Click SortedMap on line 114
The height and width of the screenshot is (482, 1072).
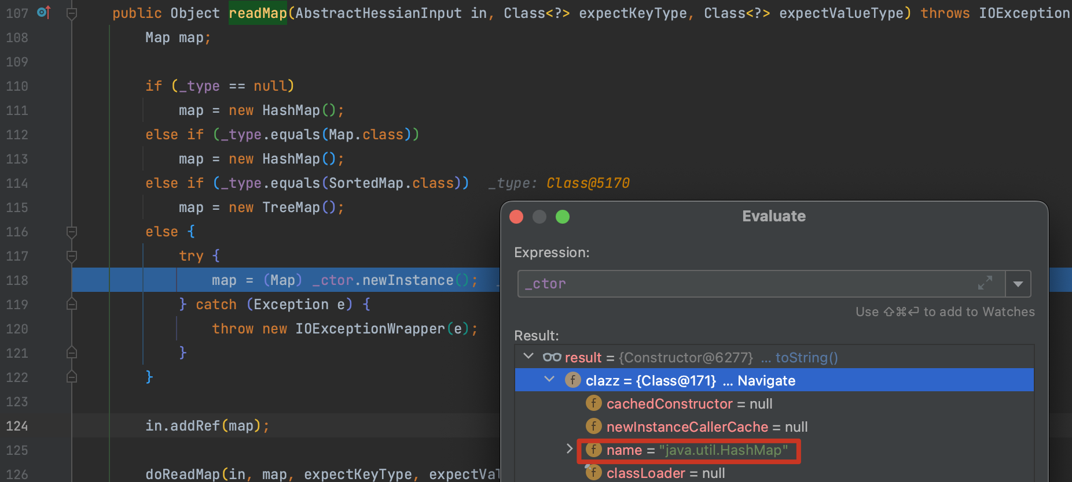pyautogui.click(x=366, y=183)
